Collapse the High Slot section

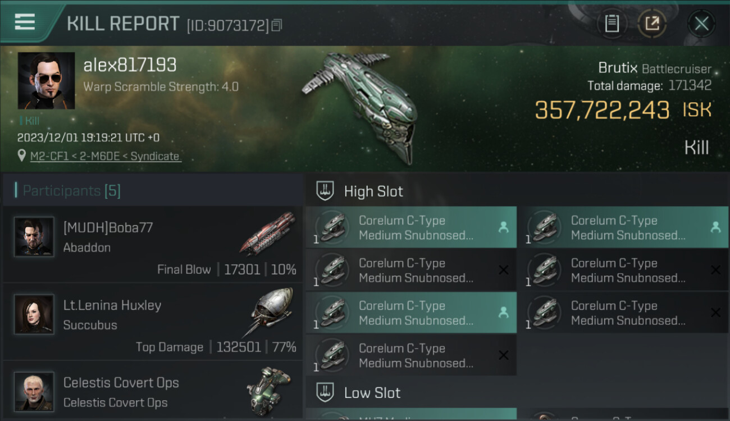point(373,191)
